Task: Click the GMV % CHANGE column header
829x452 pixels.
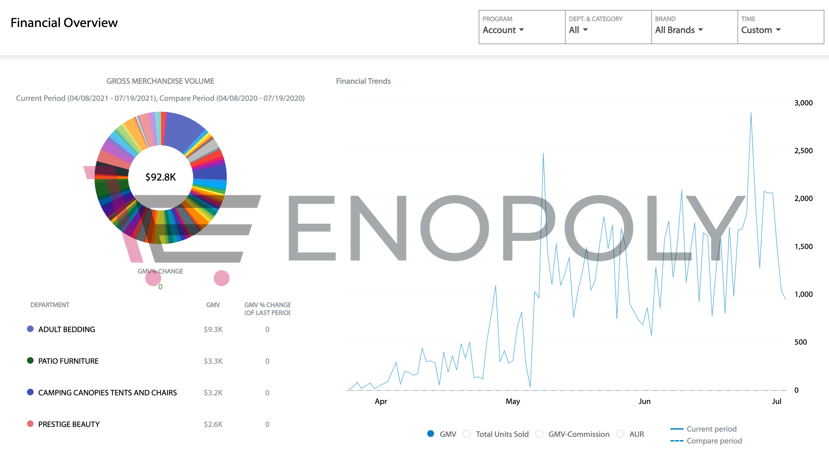Action: click(x=267, y=309)
